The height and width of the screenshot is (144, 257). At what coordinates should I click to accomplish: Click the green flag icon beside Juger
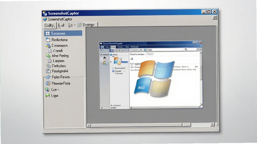[x=48, y=95]
